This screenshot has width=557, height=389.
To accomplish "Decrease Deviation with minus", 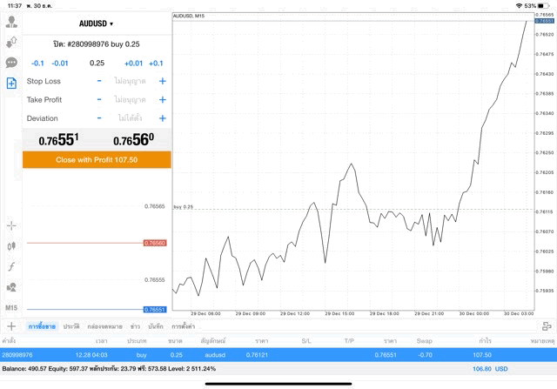I will [x=99, y=118].
